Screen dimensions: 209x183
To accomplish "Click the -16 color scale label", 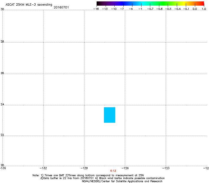I will [x=96, y=9].
